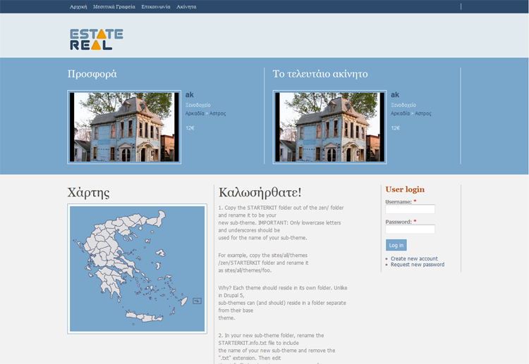Focus the Password input field
This screenshot has width=529, height=364.
click(x=410, y=230)
